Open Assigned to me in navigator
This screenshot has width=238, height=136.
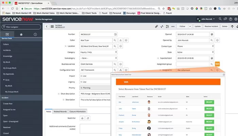click(9, 109)
